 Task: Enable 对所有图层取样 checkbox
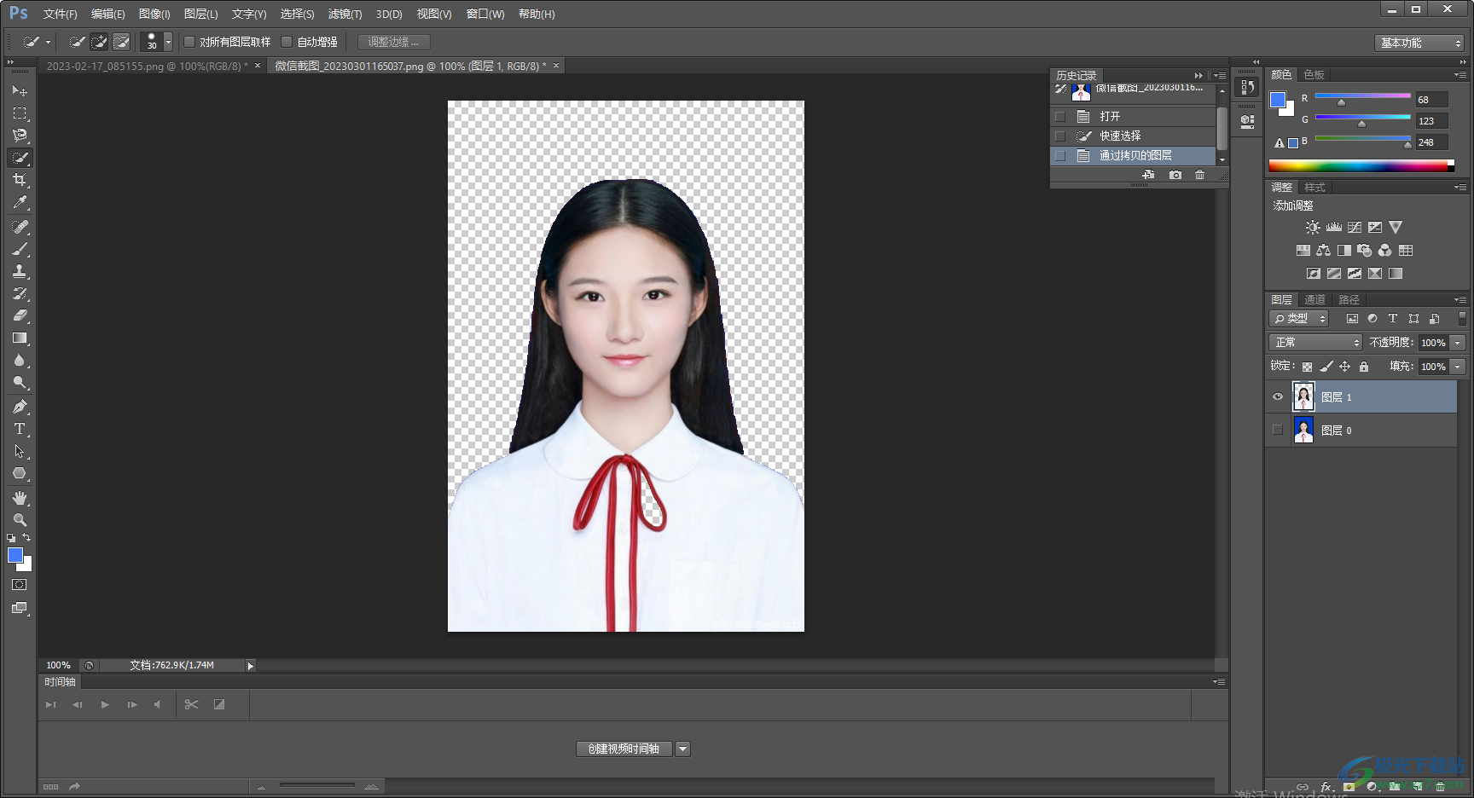click(x=190, y=42)
